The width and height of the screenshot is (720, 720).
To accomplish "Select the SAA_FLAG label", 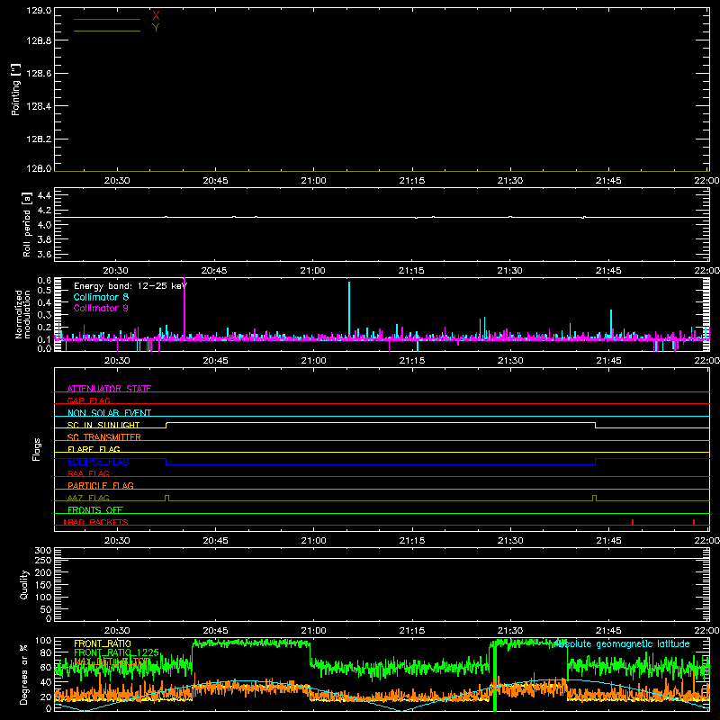I will [88, 473].
